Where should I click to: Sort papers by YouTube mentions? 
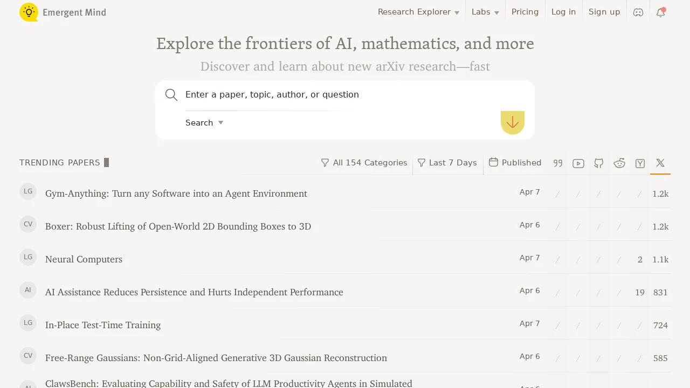pos(578,163)
